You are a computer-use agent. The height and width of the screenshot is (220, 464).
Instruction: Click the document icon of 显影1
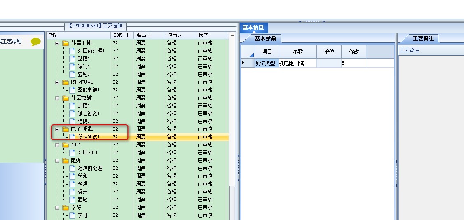pos(72,74)
